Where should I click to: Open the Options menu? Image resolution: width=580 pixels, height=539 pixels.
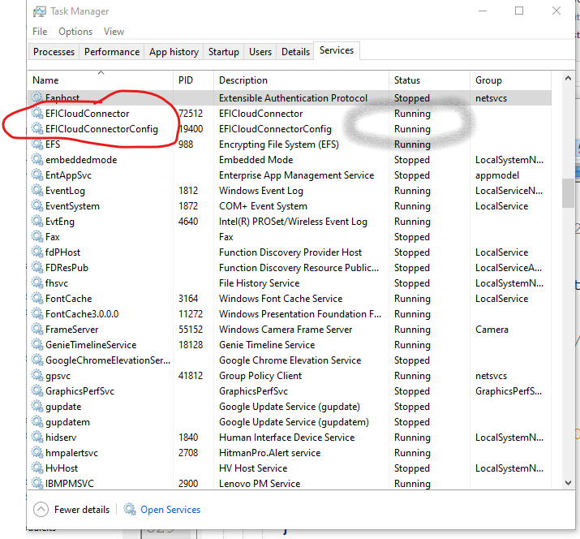pos(75,32)
